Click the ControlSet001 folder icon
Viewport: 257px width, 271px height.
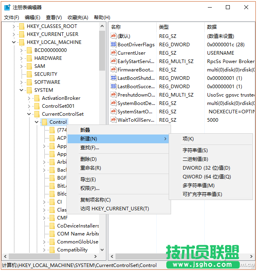coord(37,106)
